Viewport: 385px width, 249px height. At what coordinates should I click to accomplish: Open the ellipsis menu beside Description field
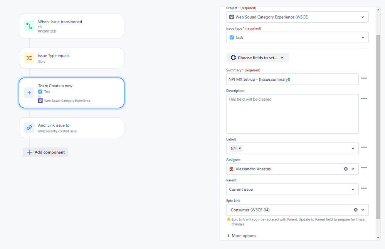[364, 99]
